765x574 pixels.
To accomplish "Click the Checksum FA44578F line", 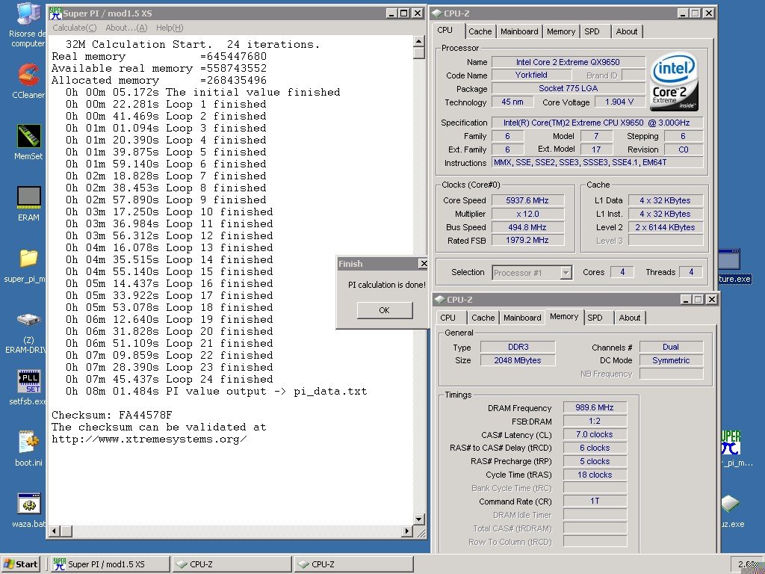I will pyautogui.click(x=112, y=415).
